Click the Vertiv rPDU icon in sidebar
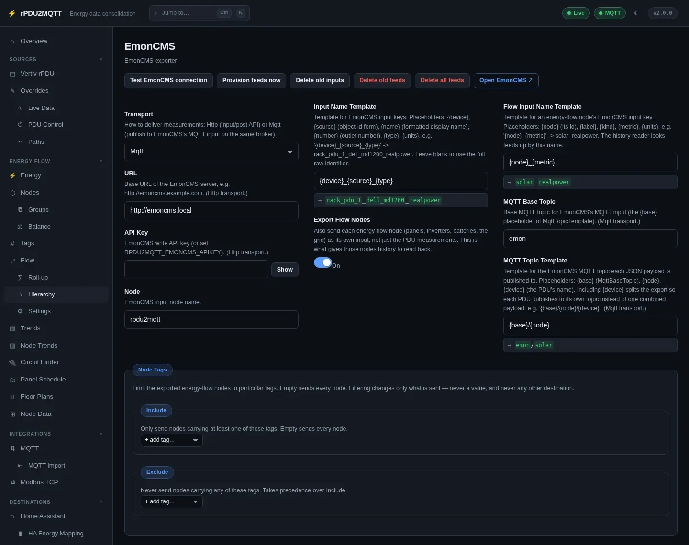689x545 pixels. point(12,74)
